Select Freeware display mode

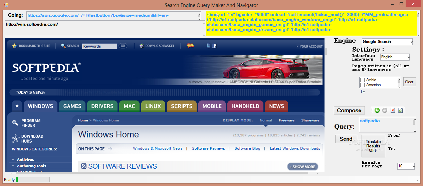pyautogui.click(x=287, y=120)
